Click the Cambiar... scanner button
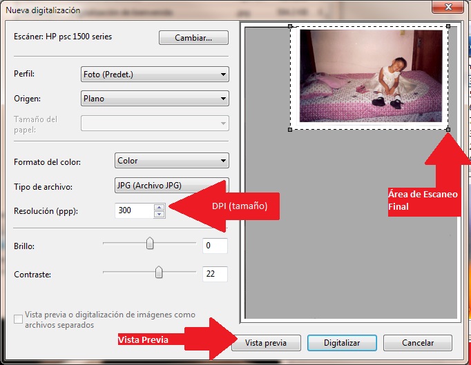The image size is (471, 365). [193, 38]
